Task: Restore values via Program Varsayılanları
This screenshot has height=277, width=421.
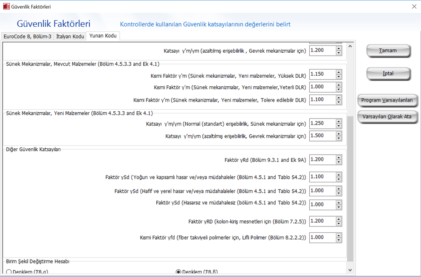Action: (x=387, y=101)
